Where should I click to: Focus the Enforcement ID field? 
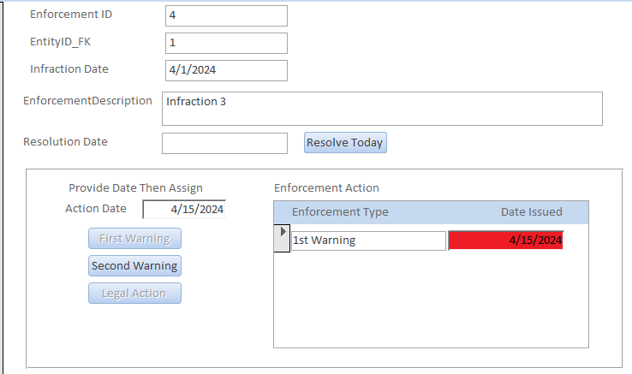click(226, 15)
